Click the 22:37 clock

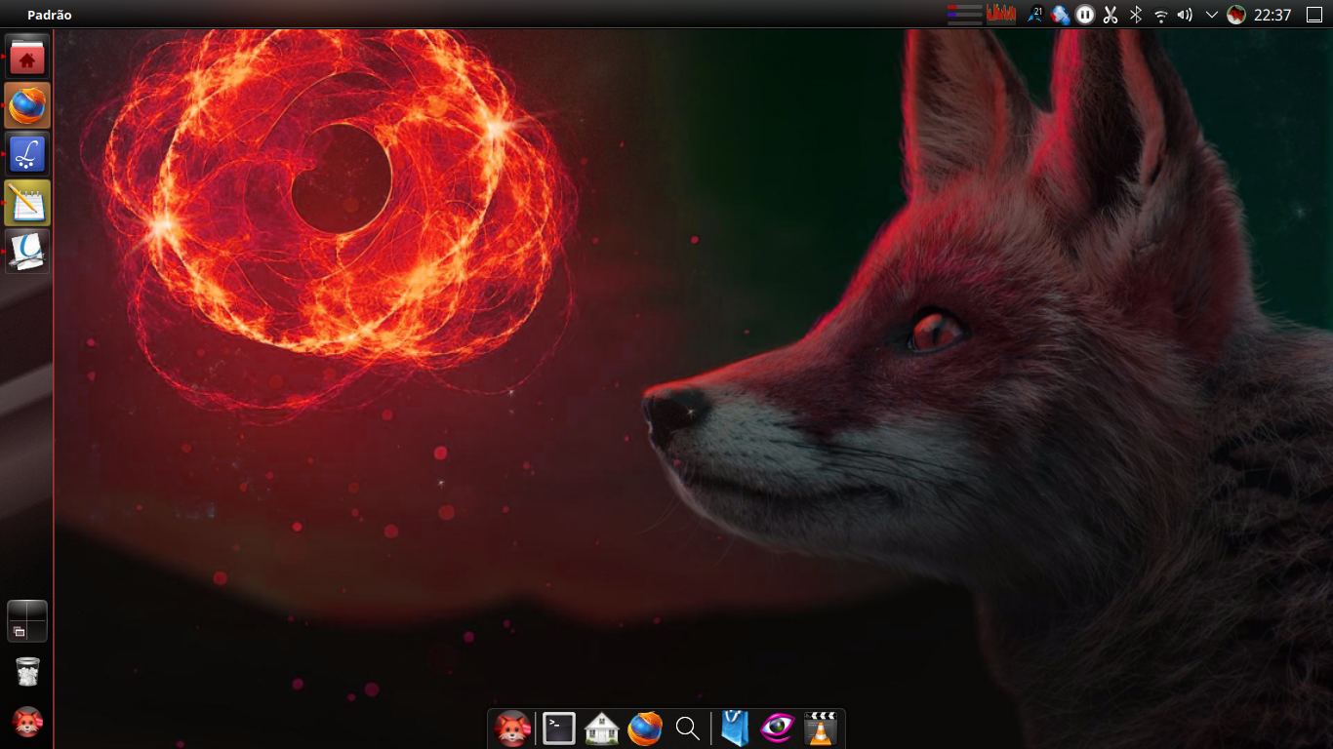click(1272, 15)
